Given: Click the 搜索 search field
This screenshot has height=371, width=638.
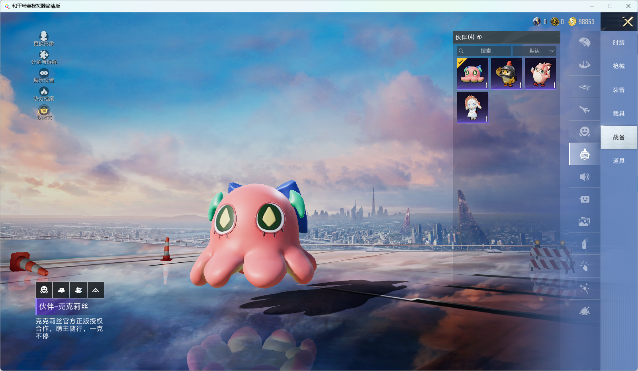Looking at the screenshot, I should pos(485,51).
